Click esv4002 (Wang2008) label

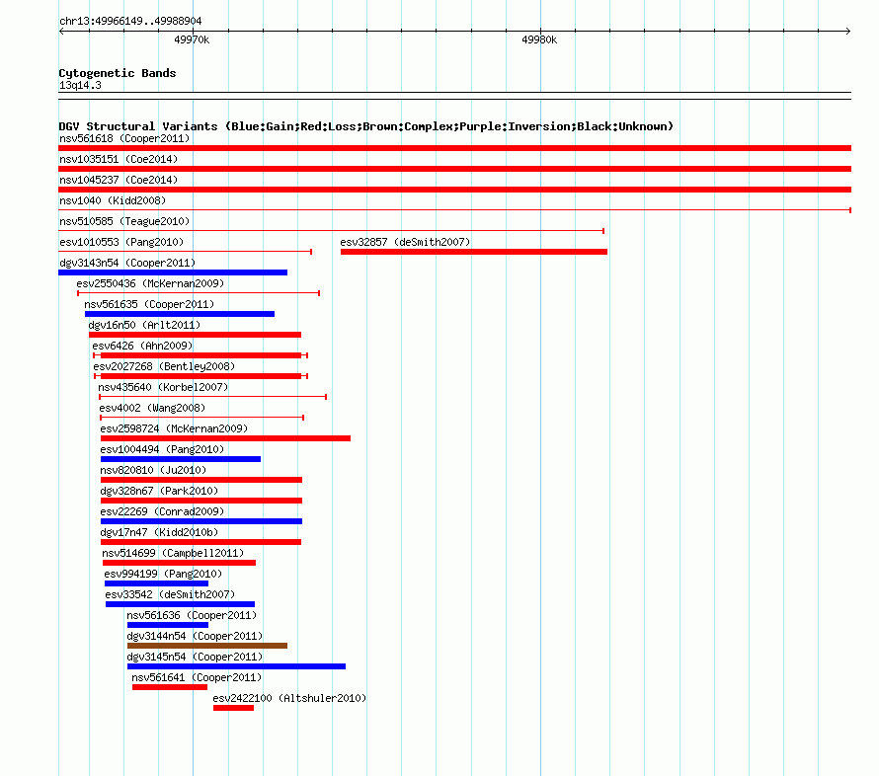(152, 408)
